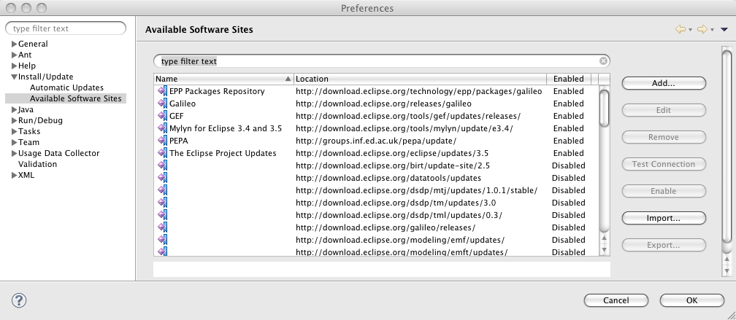Click the Enable button
This screenshot has width=736, height=320.
click(x=664, y=191)
